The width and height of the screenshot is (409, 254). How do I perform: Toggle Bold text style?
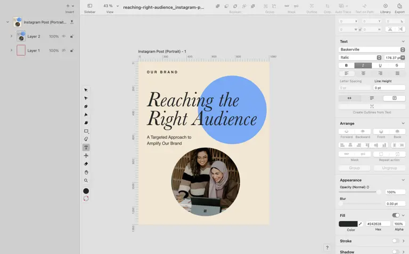click(x=346, y=65)
